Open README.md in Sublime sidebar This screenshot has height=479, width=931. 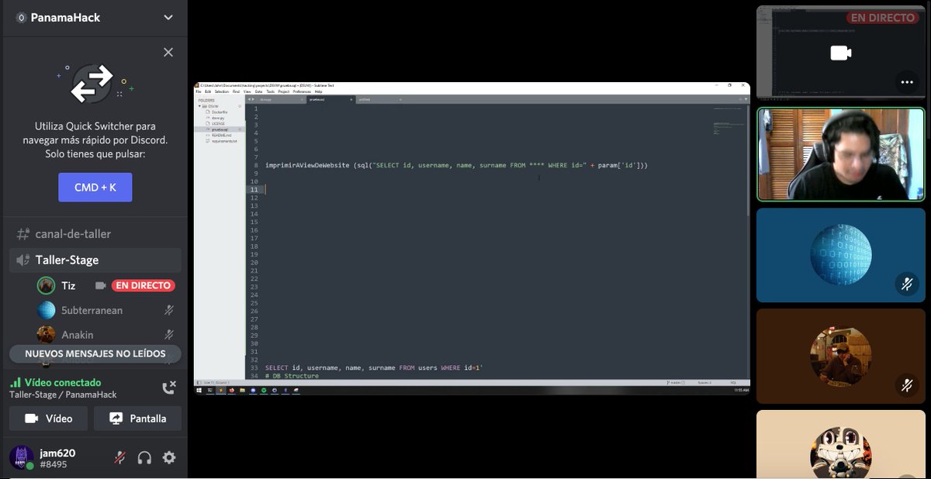(x=221, y=135)
